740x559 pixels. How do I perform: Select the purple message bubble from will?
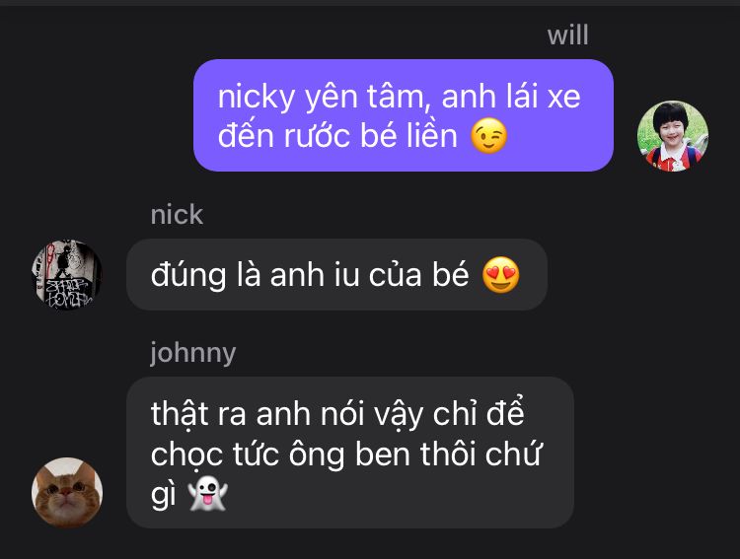[404, 115]
